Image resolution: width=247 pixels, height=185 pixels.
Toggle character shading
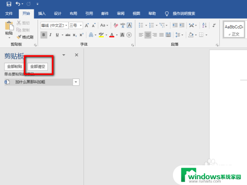pos(122,35)
